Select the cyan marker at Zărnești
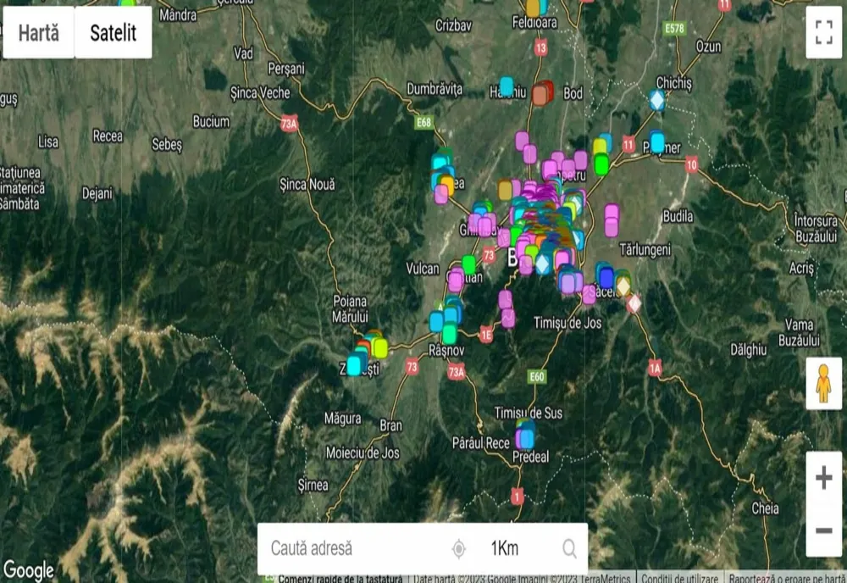 354,364
